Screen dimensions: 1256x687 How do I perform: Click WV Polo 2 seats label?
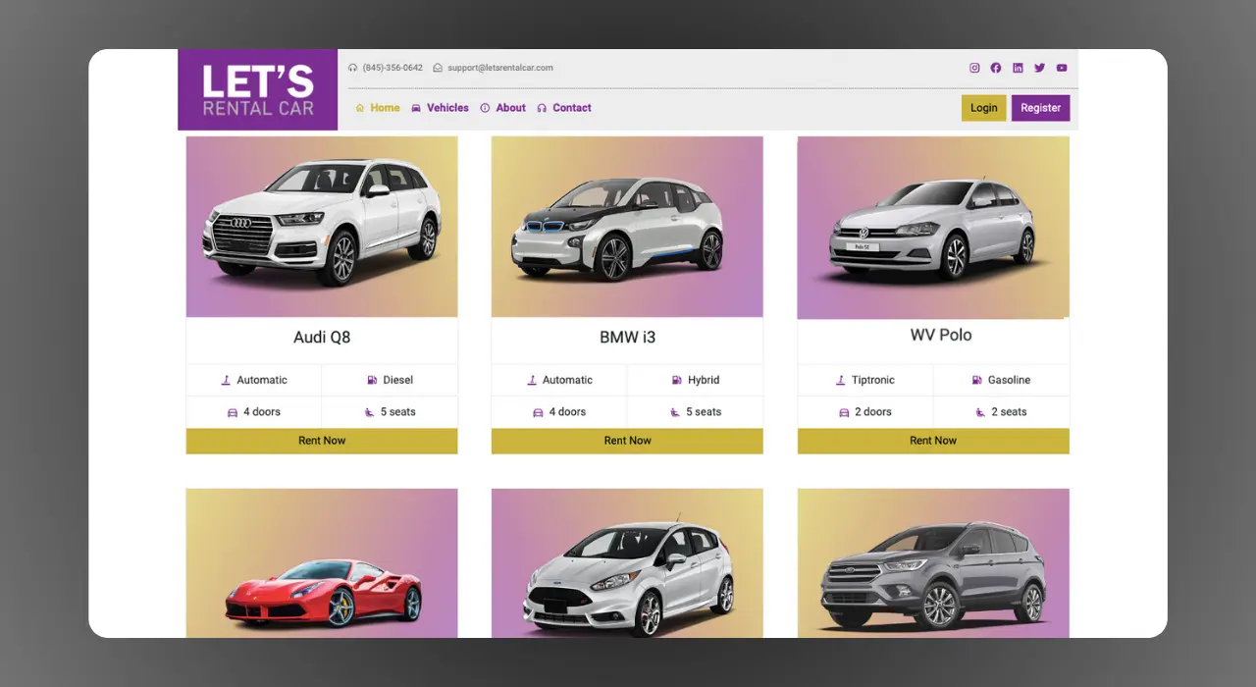[x=1009, y=412]
